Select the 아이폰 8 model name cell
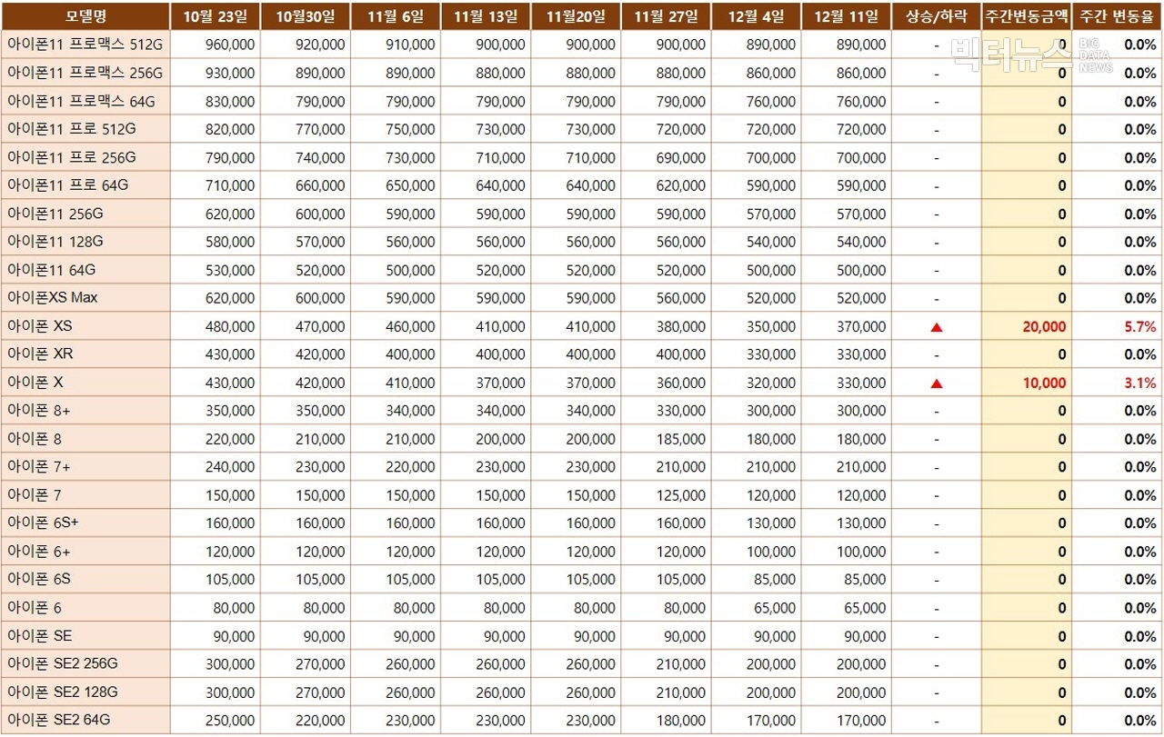The image size is (1164, 737). pos(85,439)
